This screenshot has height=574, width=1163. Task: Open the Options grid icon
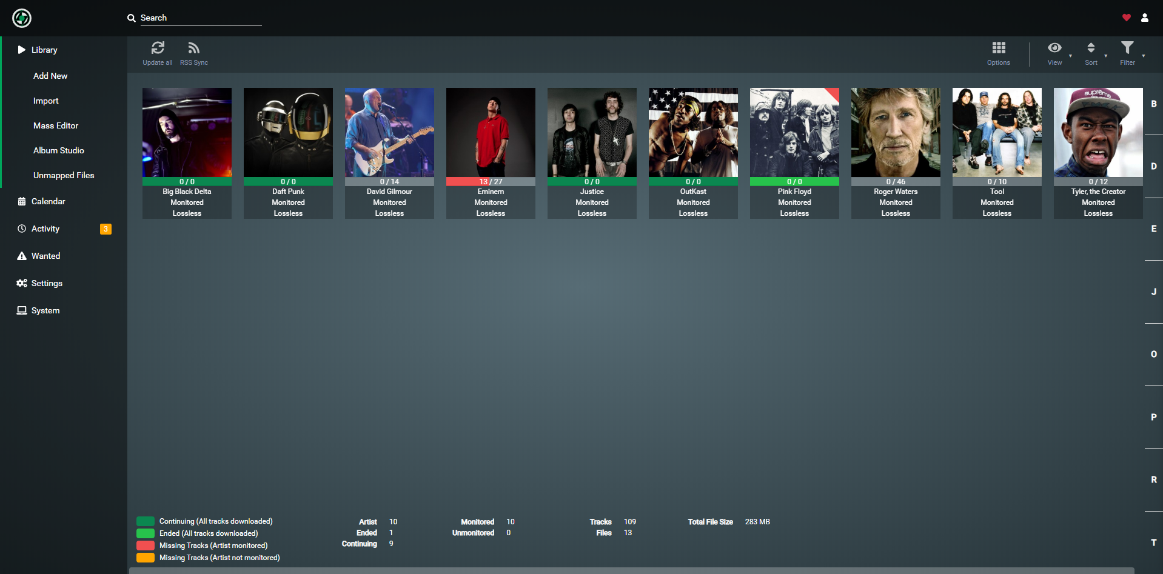[x=998, y=48]
